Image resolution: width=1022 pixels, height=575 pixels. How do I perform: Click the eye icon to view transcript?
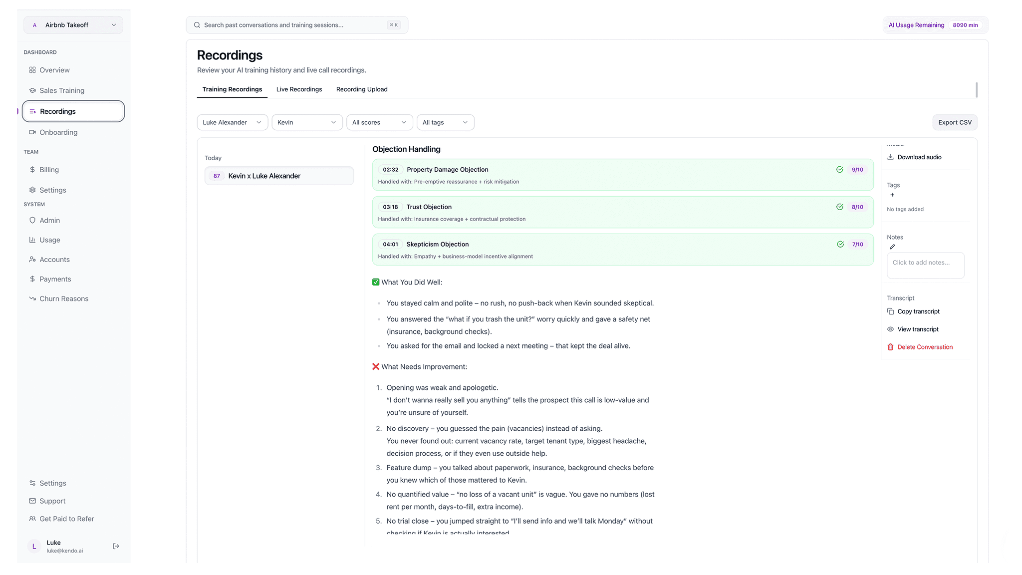click(891, 329)
